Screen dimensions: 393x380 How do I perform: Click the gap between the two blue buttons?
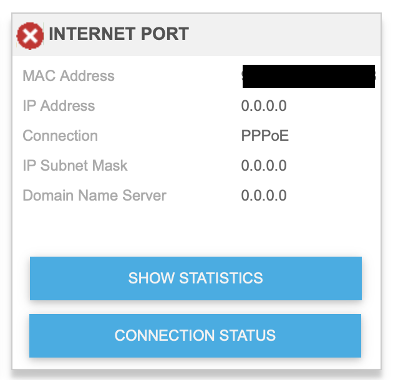tap(195, 307)
